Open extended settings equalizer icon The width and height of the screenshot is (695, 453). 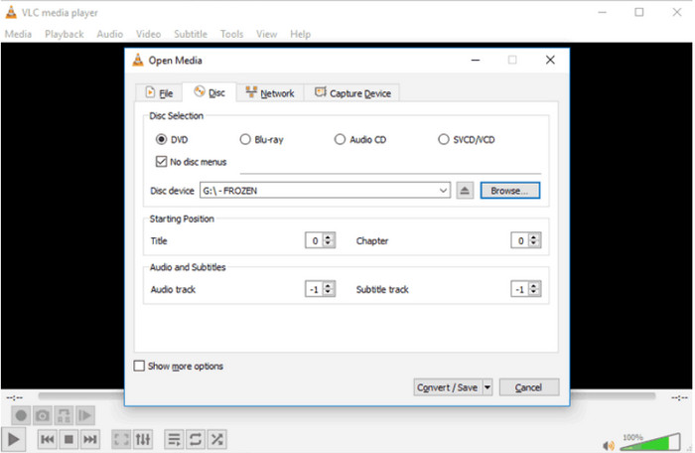pyautogui.click(x=143, y=439)
